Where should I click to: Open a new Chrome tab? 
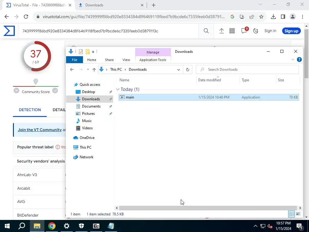coord(154,5)
